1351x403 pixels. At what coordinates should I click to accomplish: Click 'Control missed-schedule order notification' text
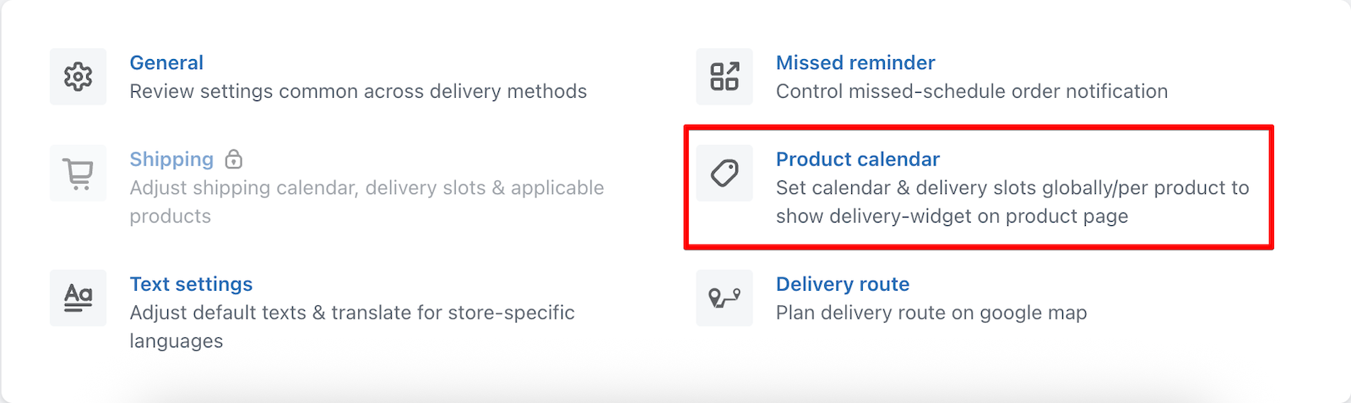[972, 91]
